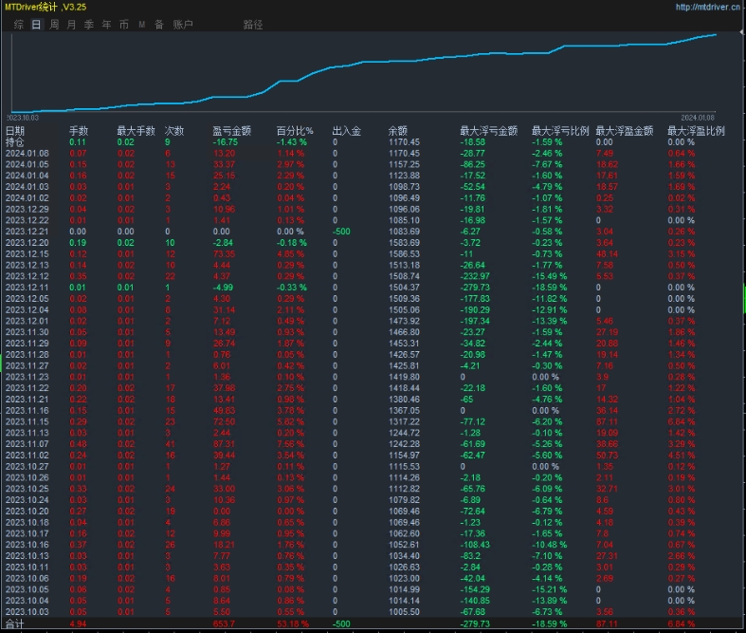Select the 2023.12.21 row date
Viewport: 746px width, 633px height.
coord(27,231)
